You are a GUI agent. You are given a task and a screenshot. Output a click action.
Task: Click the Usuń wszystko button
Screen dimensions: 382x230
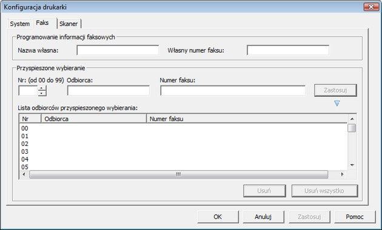(x=324, y=191)
